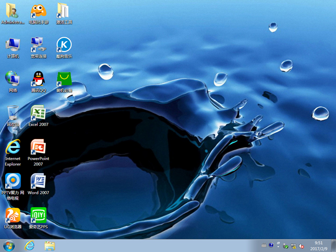
Task: Click the 装机必备 green bag icon
Action: [64, 79]
